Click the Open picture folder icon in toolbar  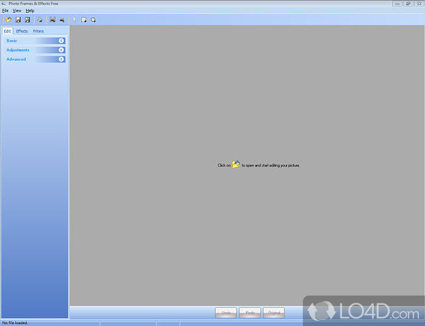click(x=9, y=19)
